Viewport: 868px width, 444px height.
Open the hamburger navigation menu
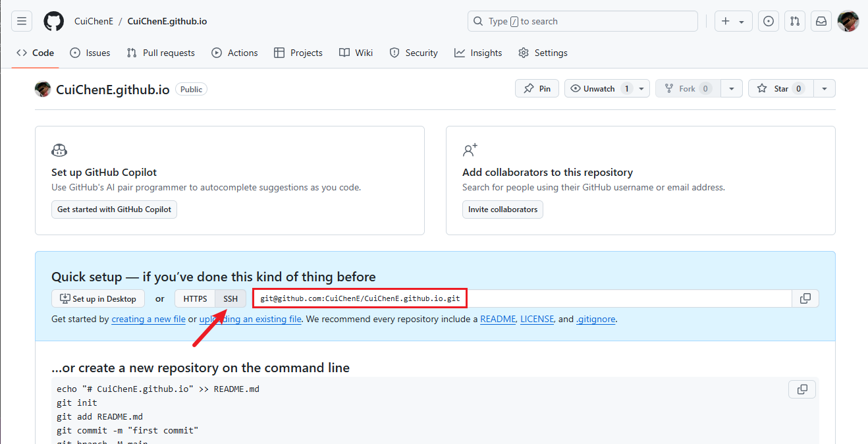click(x=22, y=21)
